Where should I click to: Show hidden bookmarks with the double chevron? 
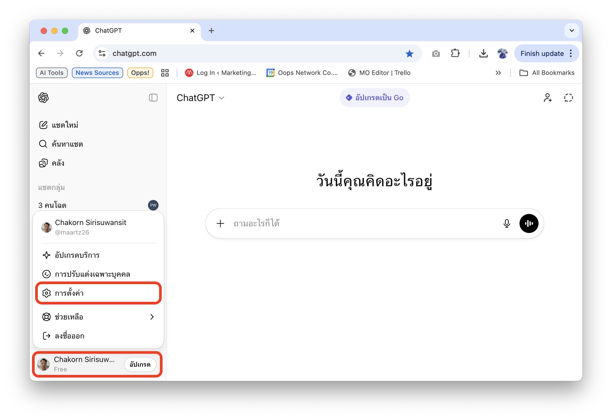[498, 73]
